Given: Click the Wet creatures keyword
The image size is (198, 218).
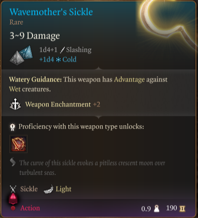Looking at the screenshot, I should (30, 89).
